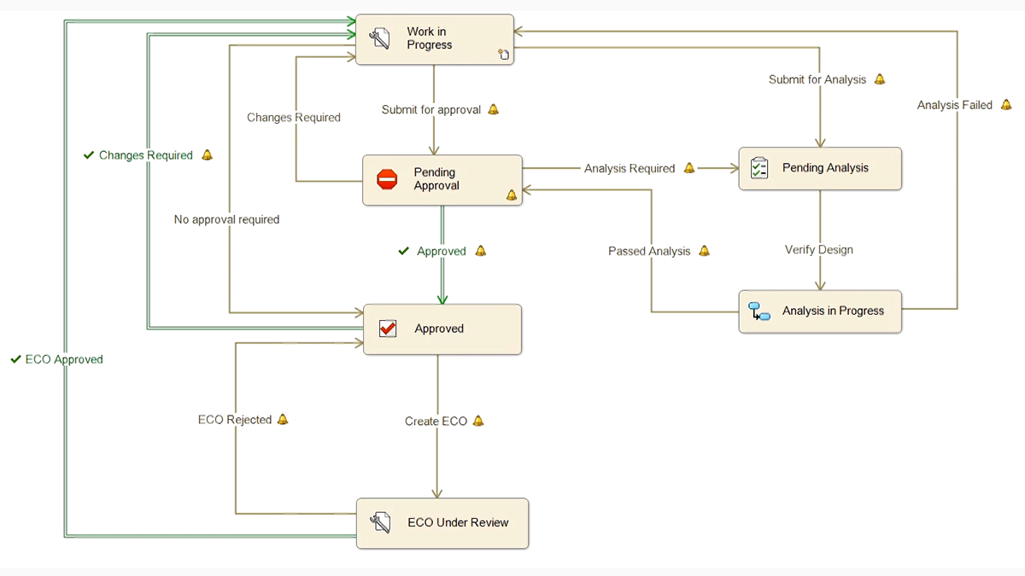Click the Verify Design transition label
Image resolution: width=1025 pixels, height=576 pixels.
pyautogui.click(x=819, y=250)
